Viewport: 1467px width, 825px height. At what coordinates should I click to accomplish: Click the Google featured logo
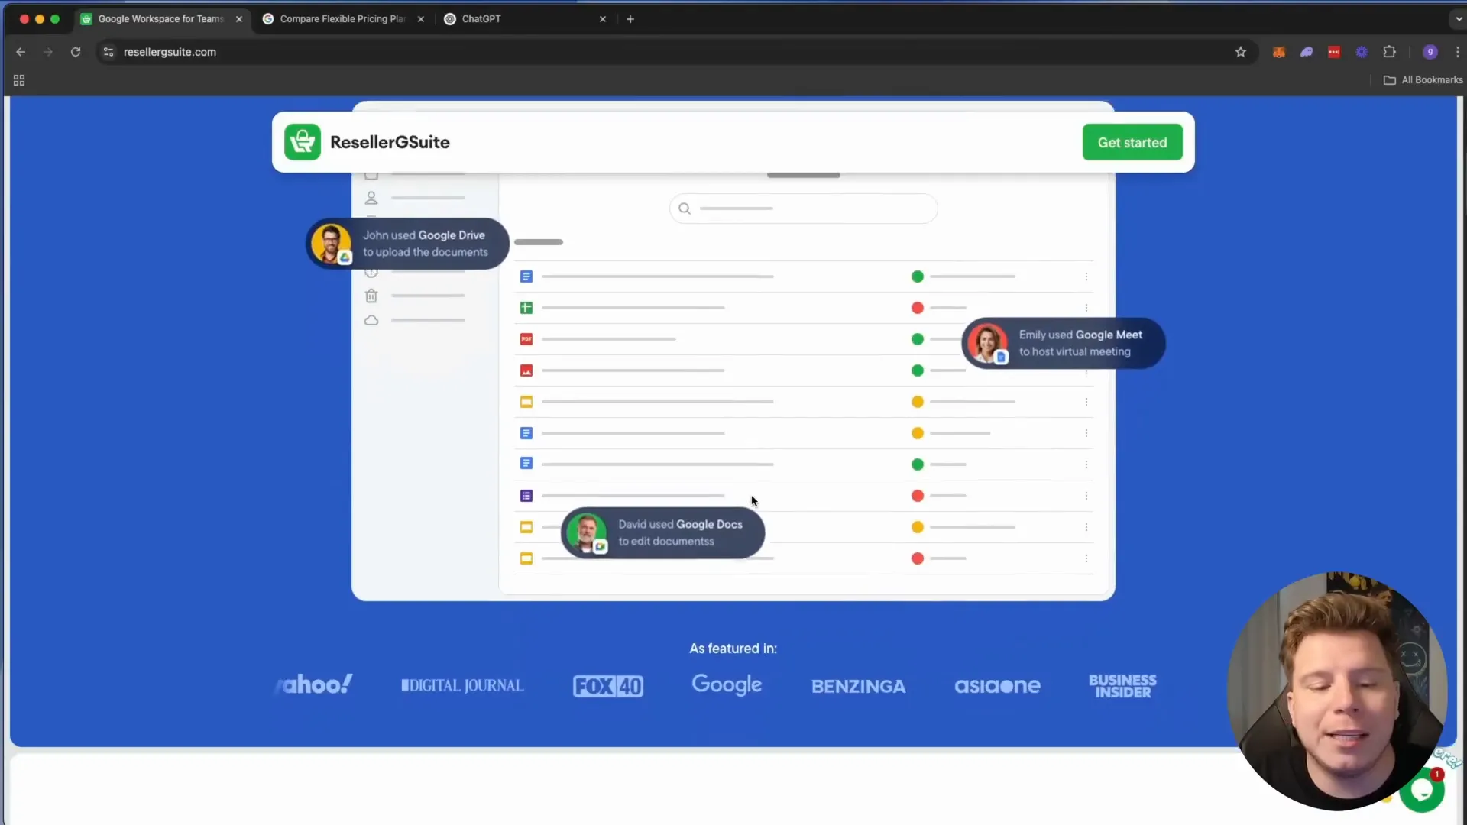click(x=727, y=684)
